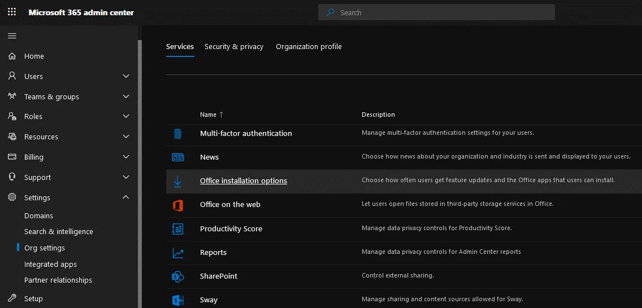The height and width of the screenshot is (308, 642).
Task: Expand the Teams & groups section
Action: tap(126, 97)
